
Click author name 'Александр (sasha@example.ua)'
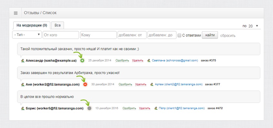pos(51,61)
